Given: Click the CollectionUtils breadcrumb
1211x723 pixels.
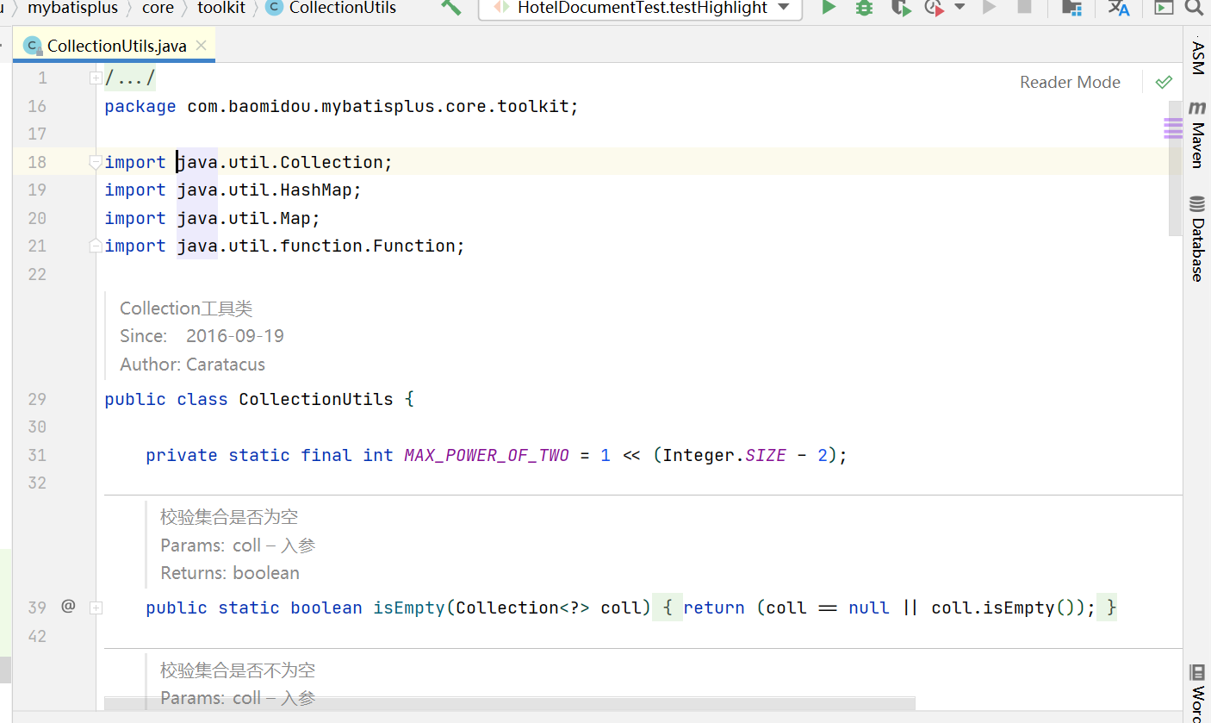Looking at the screenshot, I should point(332,8).
